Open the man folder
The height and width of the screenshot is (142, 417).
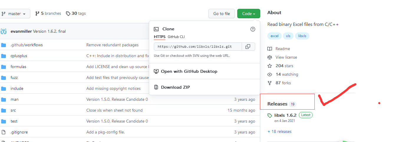tap(14, 100)
